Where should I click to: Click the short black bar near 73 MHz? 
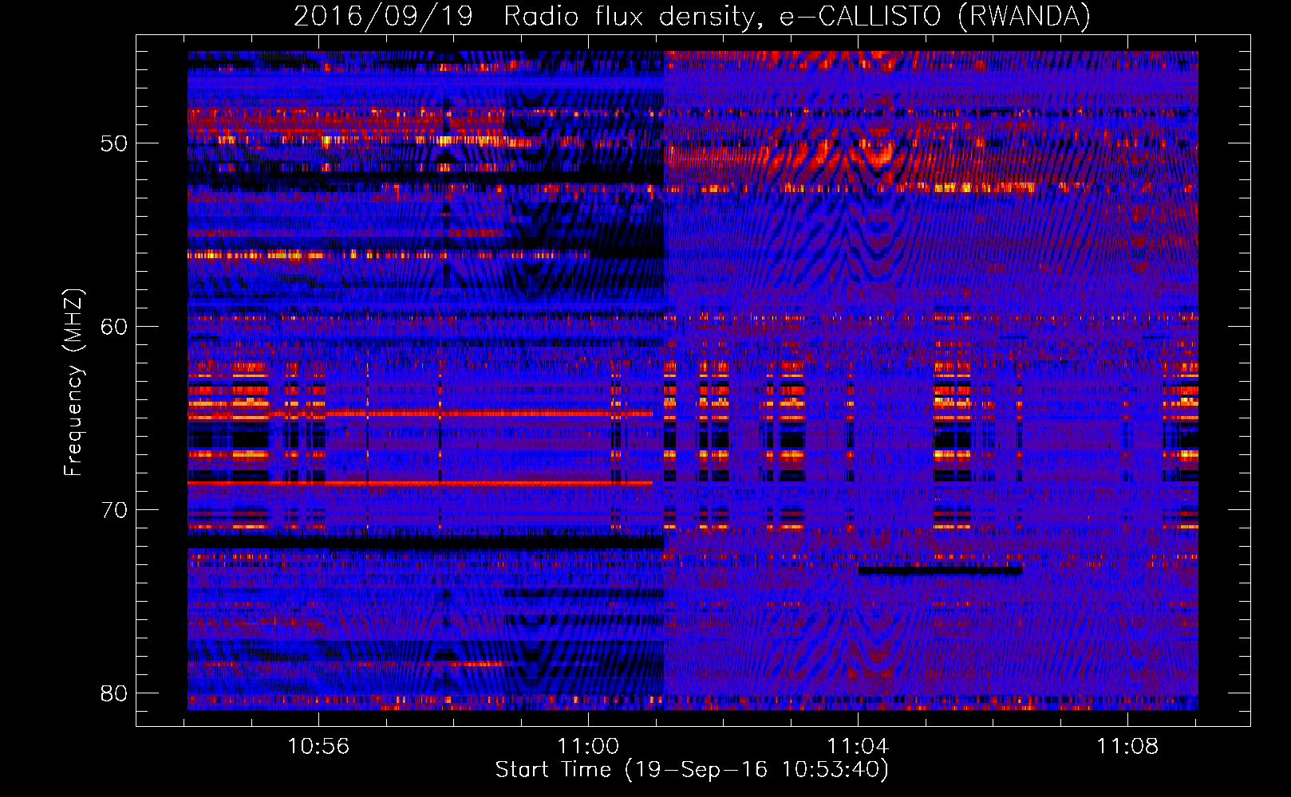[940, 570]
